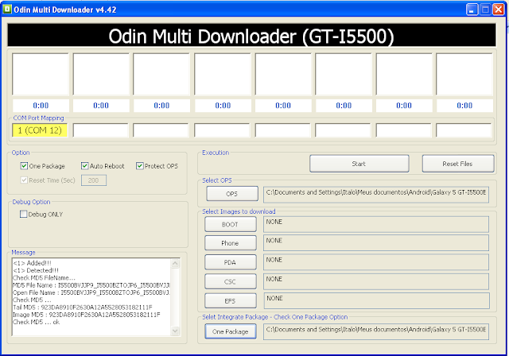Click the Phone path field showing NONE
Screen dimensions: 509x356
click(376, 243)
